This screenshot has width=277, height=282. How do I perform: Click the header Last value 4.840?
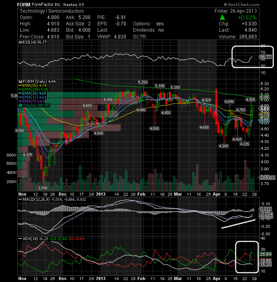(x=250, y=30)
